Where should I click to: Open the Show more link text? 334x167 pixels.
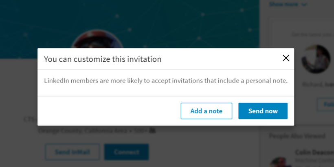[283, 4]
